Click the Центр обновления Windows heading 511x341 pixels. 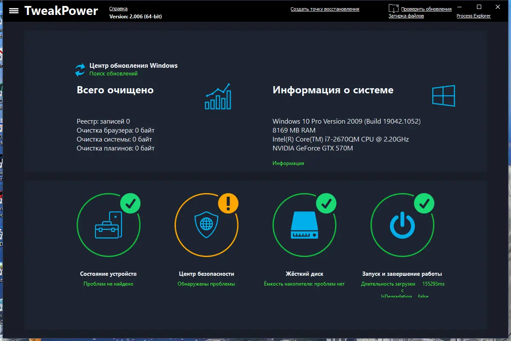tap(133, 66)
